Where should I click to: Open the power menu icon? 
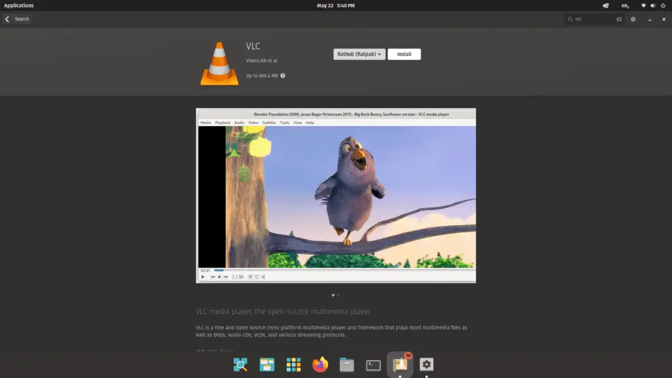663,5
